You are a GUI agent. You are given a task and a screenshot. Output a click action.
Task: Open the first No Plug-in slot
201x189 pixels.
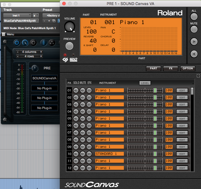point(44,88)
